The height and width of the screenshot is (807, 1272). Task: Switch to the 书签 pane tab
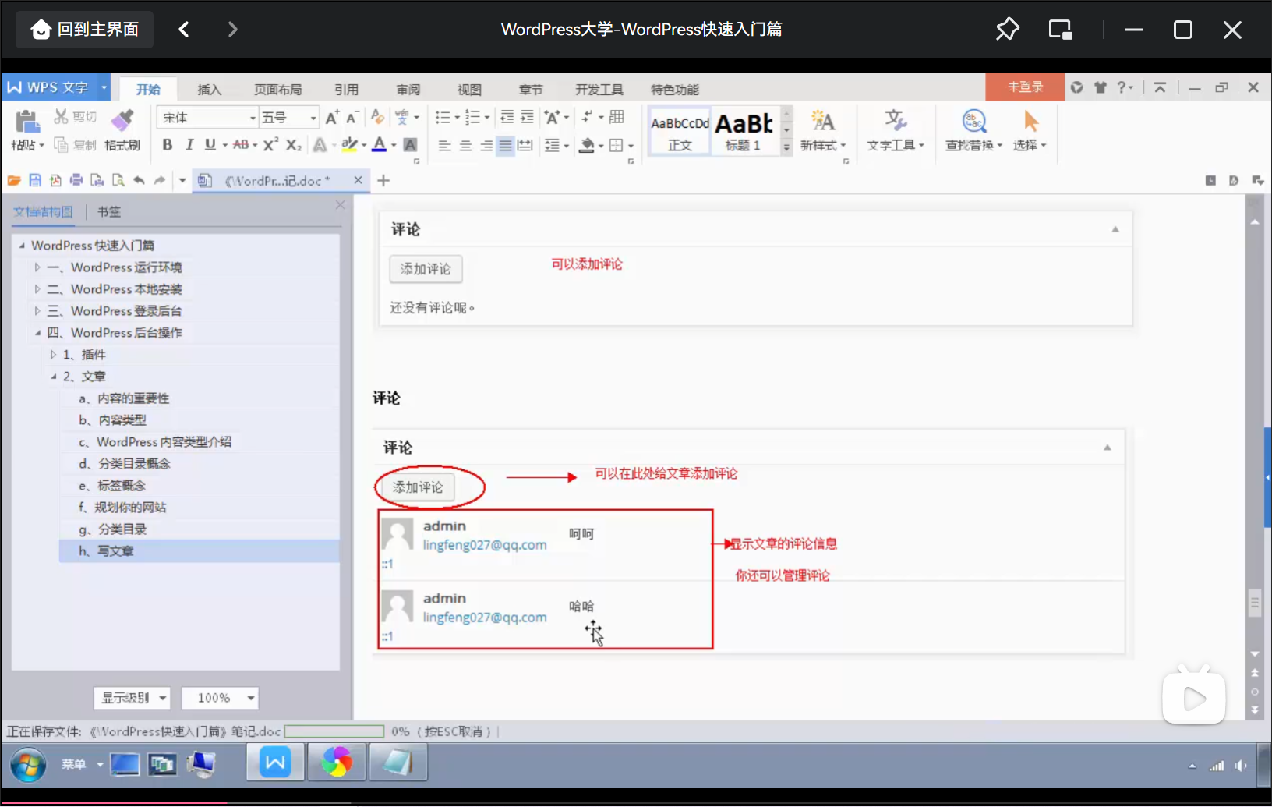pos(109,211)
